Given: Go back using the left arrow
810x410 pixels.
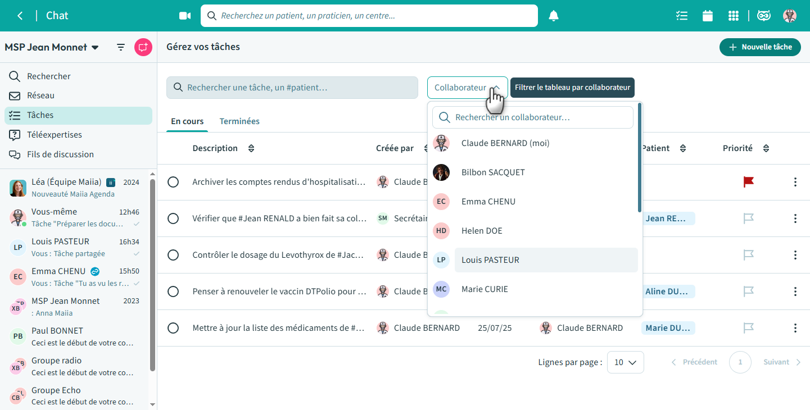Looking at the screenshot, I should coord(20,16).
